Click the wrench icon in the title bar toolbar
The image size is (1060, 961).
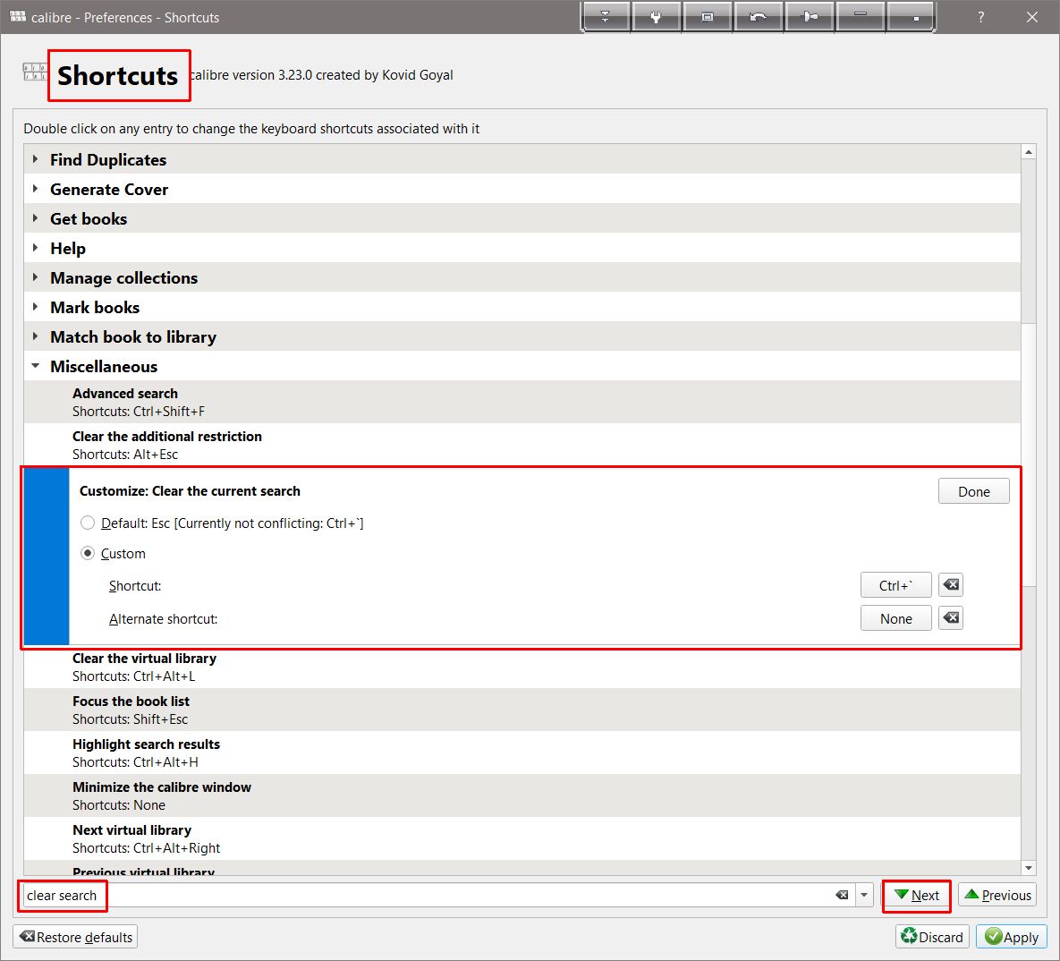click(x=656, y=16)
